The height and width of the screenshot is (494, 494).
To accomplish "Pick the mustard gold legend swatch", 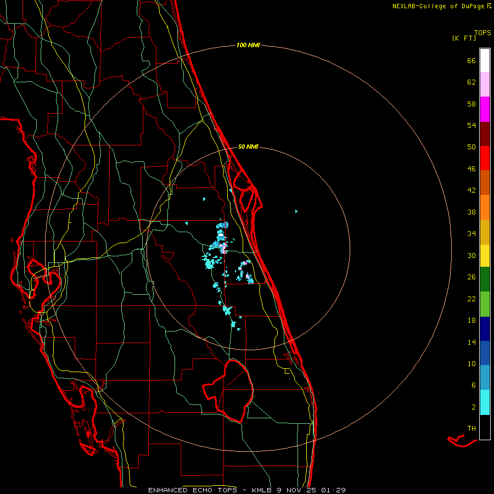I will [485, 233].
